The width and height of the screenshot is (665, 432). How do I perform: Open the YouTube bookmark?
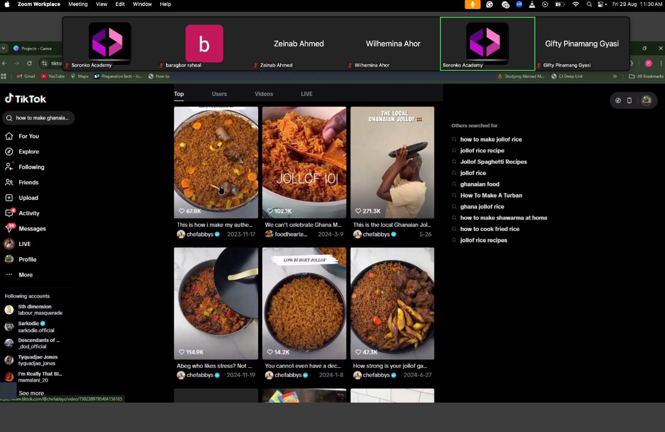pyautogui.click(x=53, y=76)
